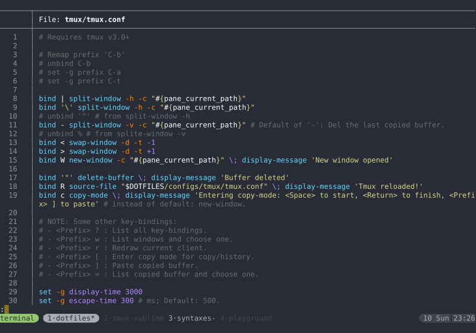Click the line '# set -g prefix C-t'
The height and width of the screenshot is (333, 476).
click(x=80, y=81)
